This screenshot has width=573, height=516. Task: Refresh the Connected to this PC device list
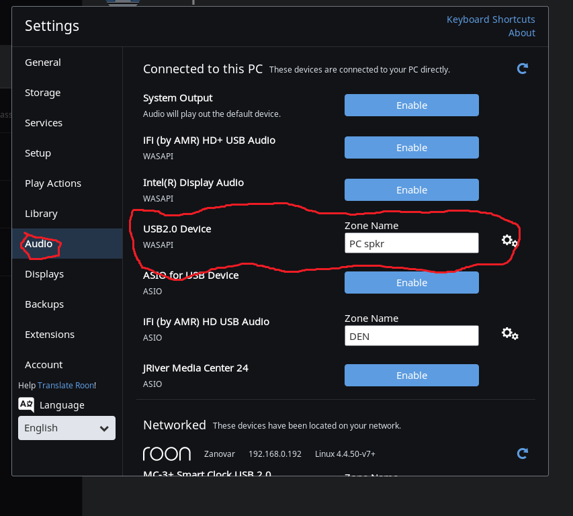tap(523, 69)
